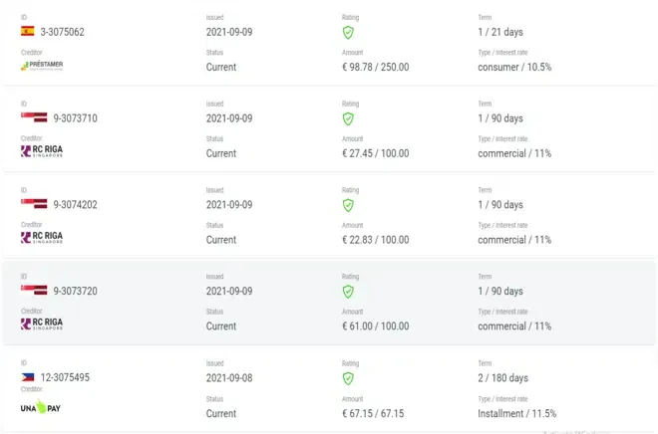Click the Philippines flag beside loan 12-3075495

28,377
